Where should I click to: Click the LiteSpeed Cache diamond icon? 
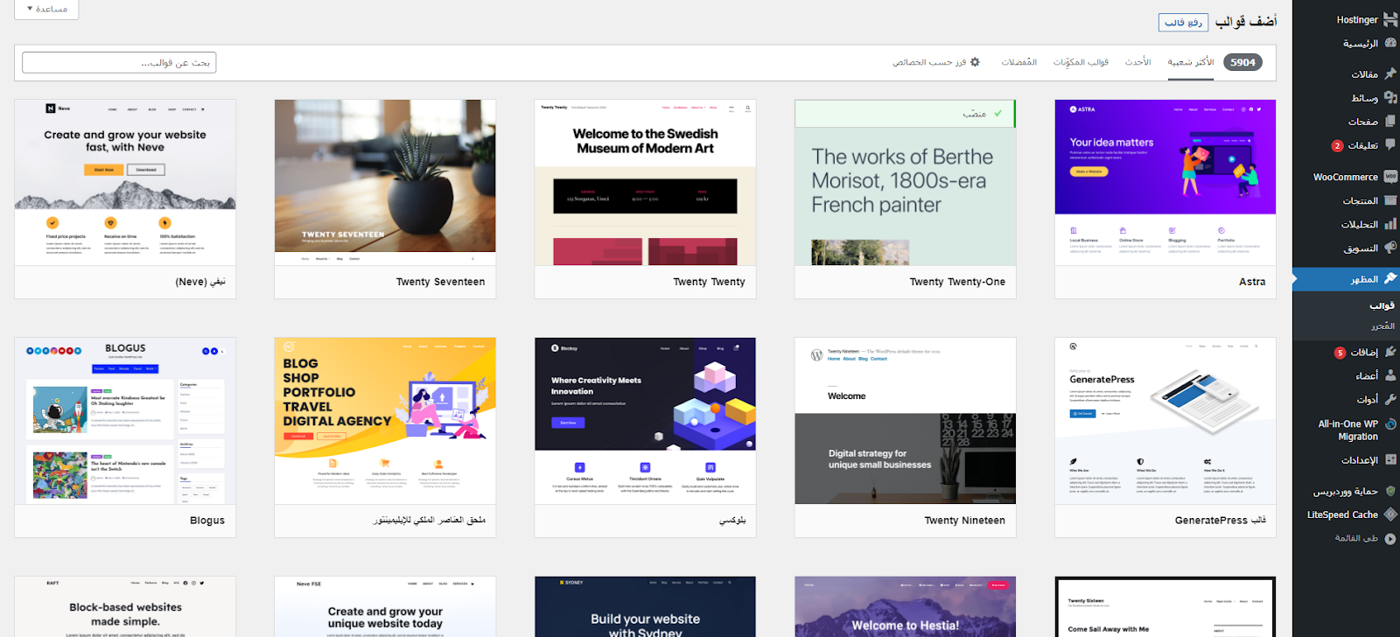(x=1390, y=514)
